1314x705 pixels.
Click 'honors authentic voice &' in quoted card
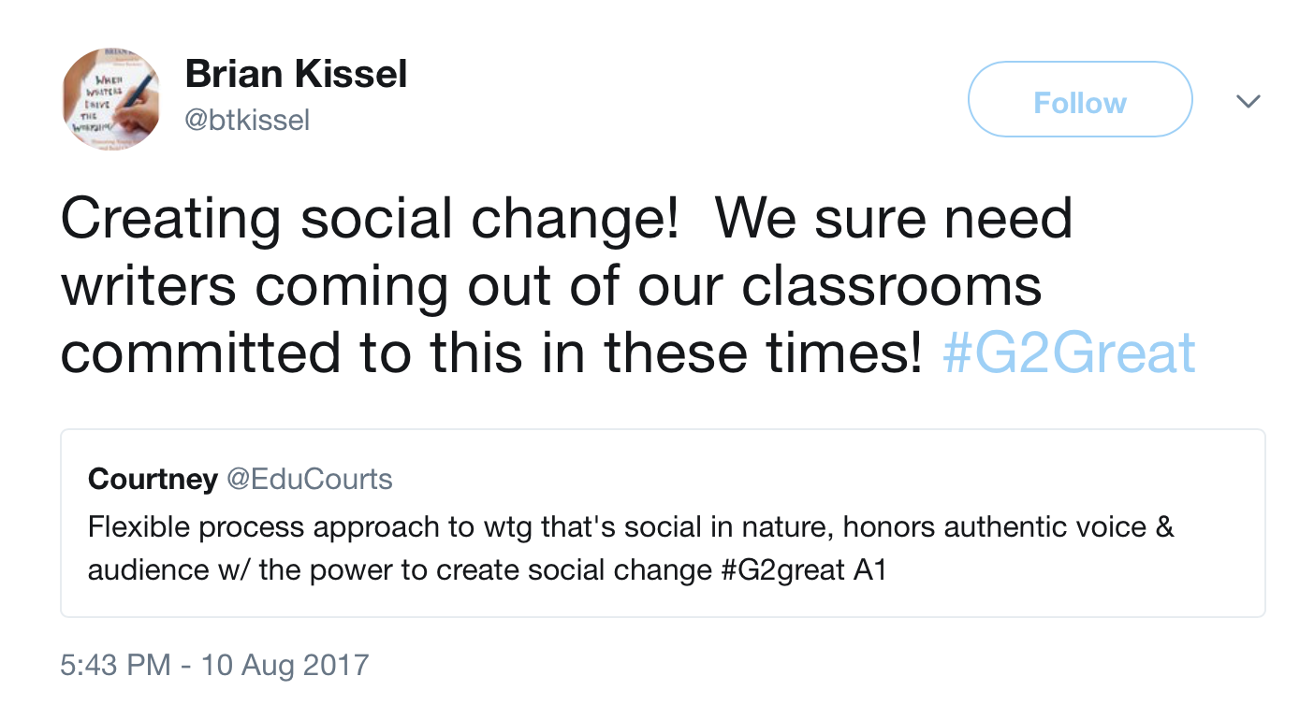[1008, 526]
